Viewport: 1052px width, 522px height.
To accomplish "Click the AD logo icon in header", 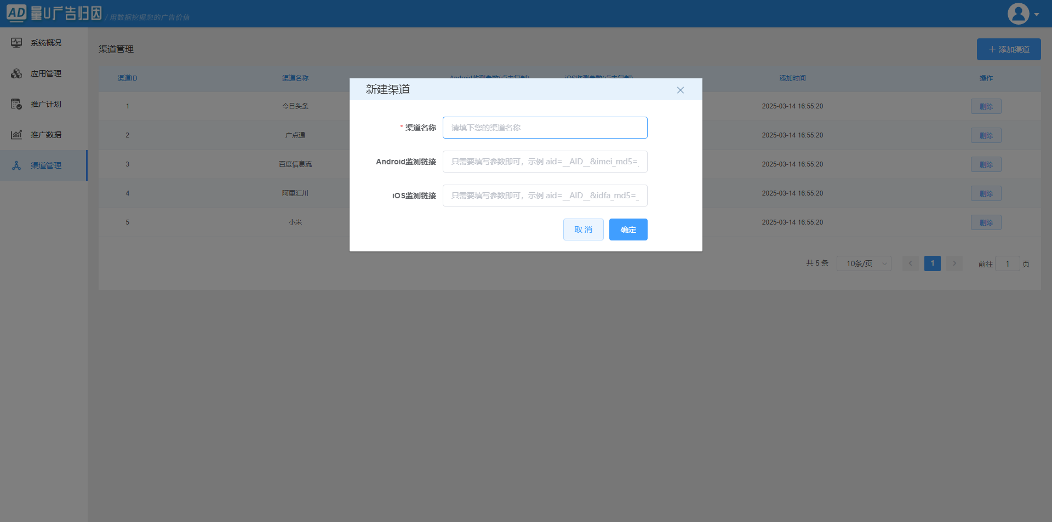I will (16, 13).
